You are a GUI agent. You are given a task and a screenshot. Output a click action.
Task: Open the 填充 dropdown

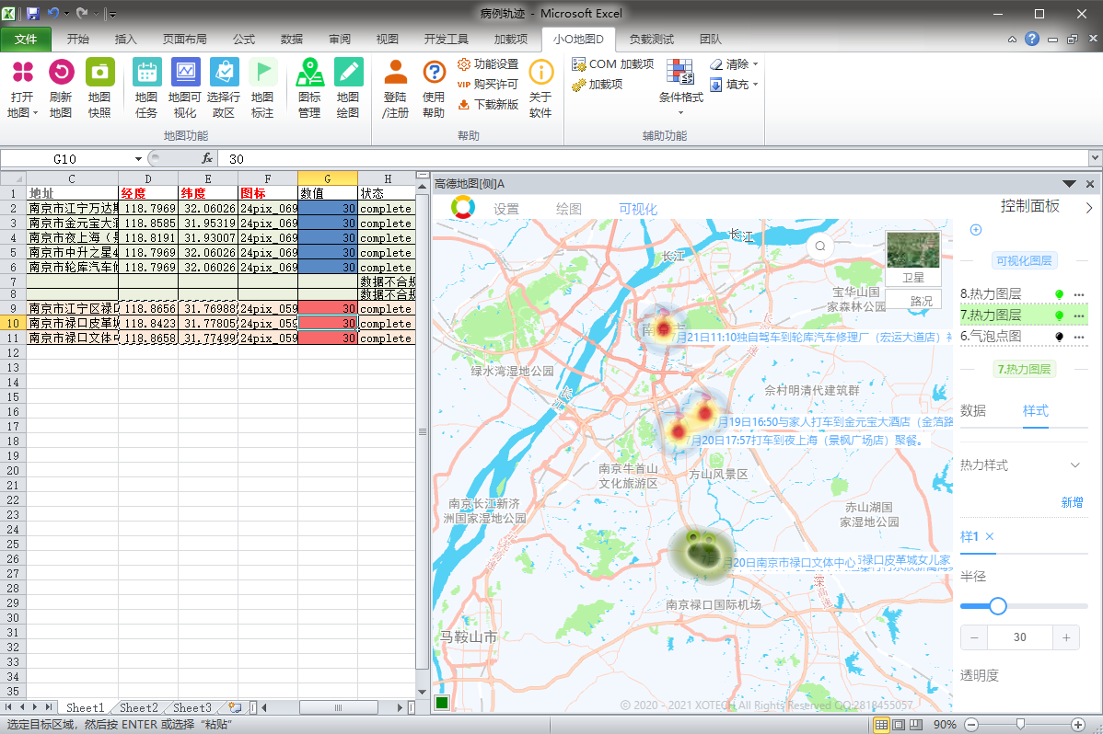click(x=735, y=85)
